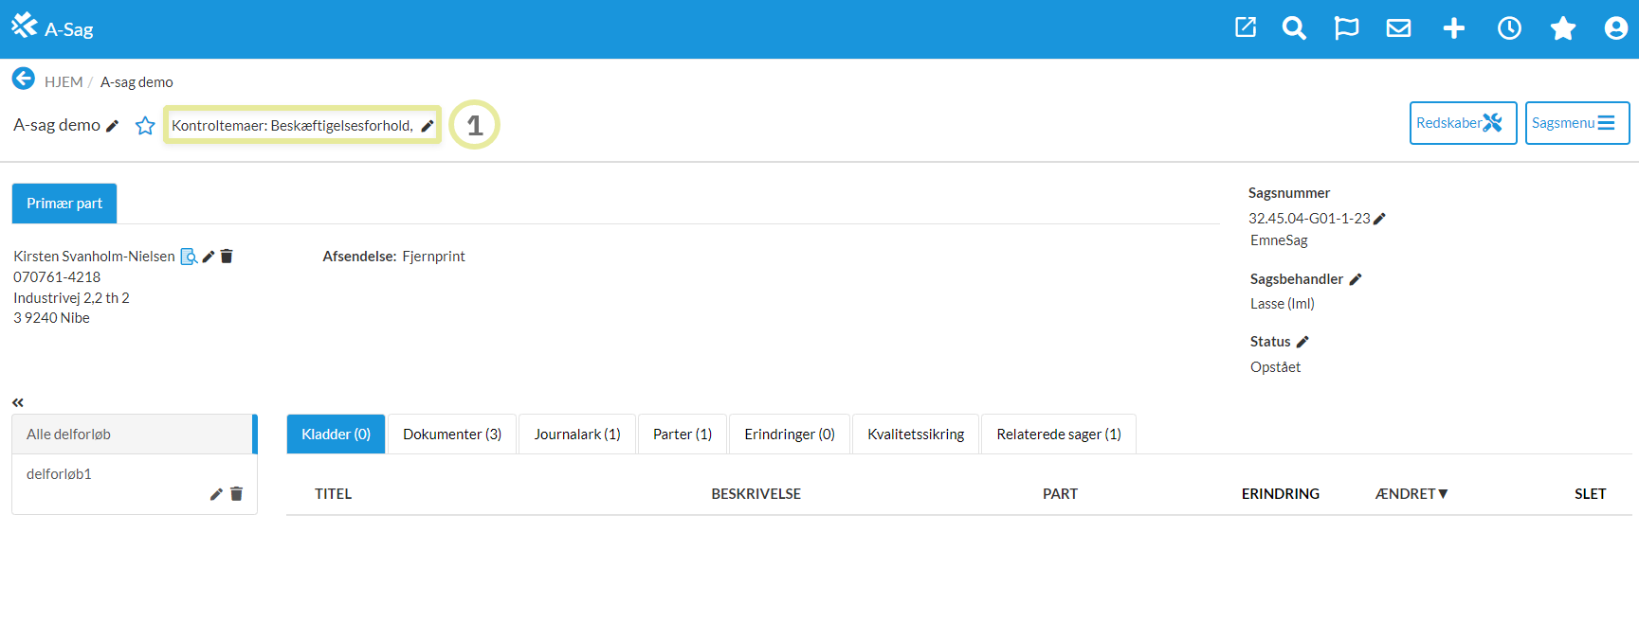Open the mail envelope icon

[x=1398, y=28]
